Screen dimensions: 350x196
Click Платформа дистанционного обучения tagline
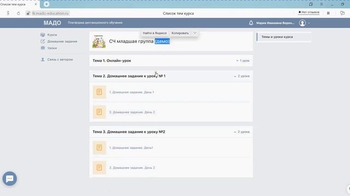(x=95, y=23)
